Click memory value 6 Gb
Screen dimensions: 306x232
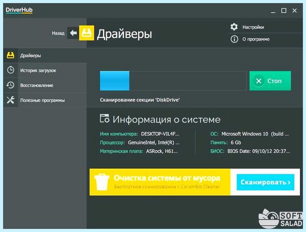click(236, 143)
